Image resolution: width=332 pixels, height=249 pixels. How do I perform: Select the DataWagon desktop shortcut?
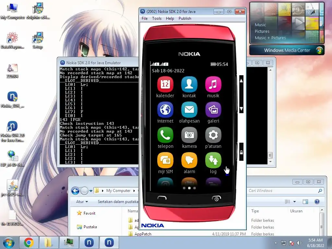(x=12, y=41)
